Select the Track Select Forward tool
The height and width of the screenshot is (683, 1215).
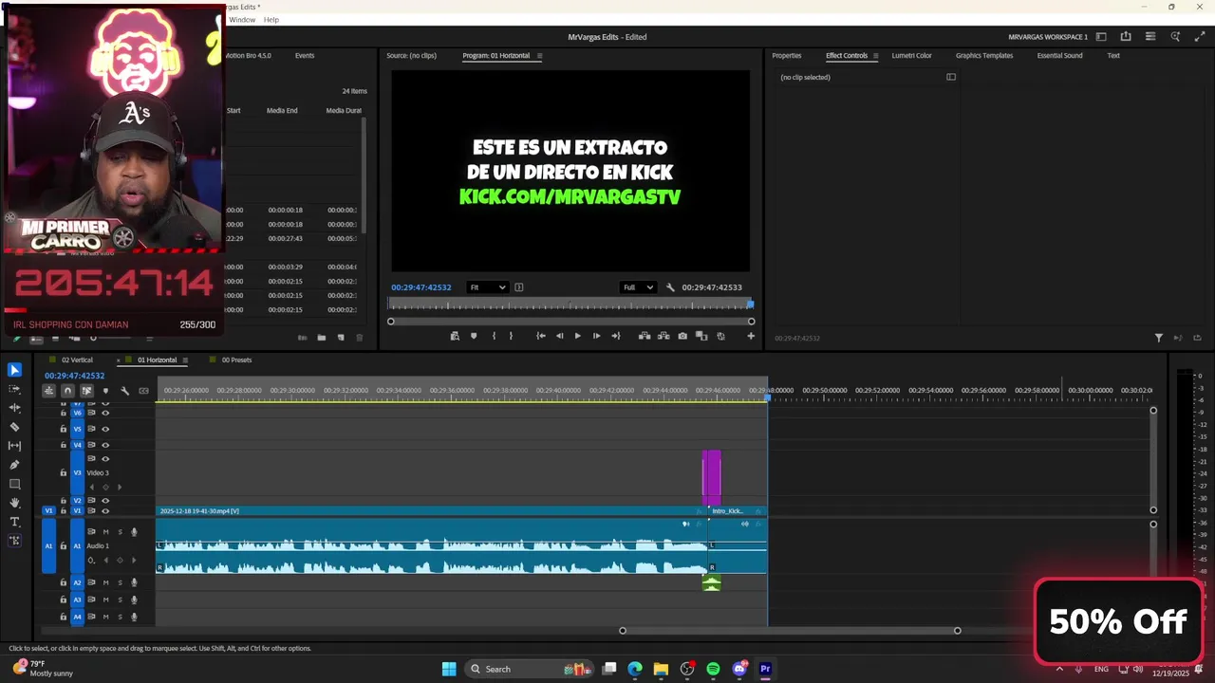[x=14, y=389]
